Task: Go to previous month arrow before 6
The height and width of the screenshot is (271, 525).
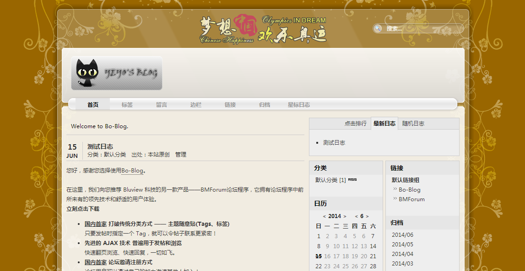Action: coord(356,216)
